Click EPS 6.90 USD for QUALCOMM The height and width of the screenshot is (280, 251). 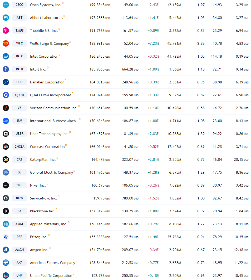242,95
